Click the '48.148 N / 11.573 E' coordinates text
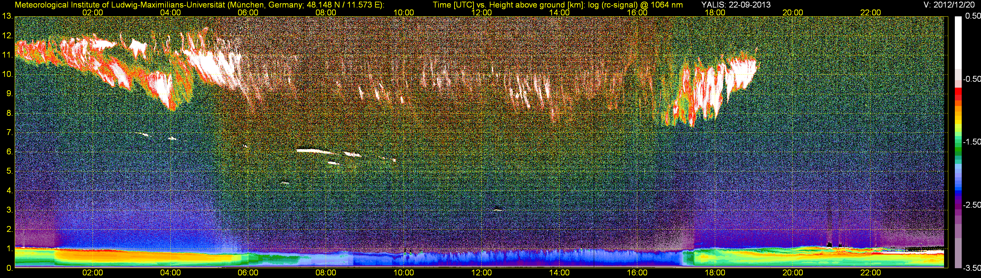 343,5
